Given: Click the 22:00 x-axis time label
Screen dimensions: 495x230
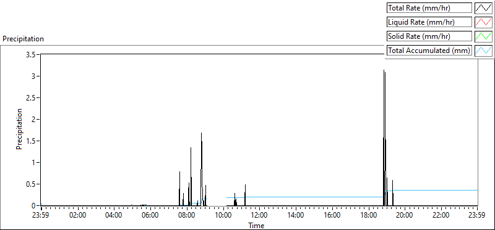Looking at the screenshot, I should click(441, 216).
